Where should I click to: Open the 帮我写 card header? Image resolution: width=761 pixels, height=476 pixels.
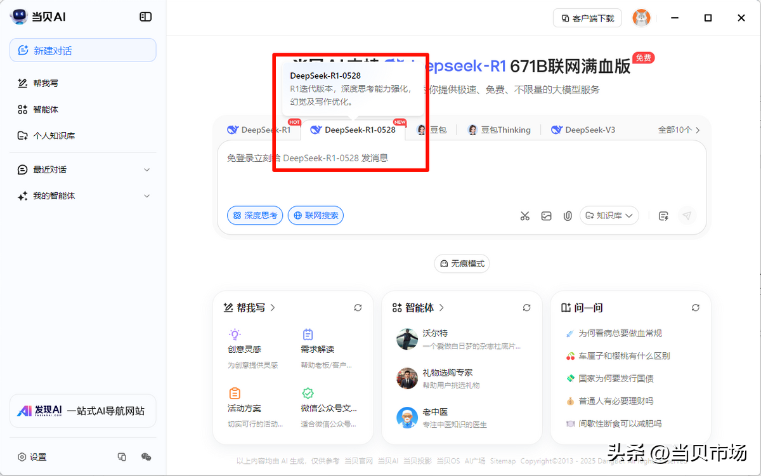(x=249, y=308)
